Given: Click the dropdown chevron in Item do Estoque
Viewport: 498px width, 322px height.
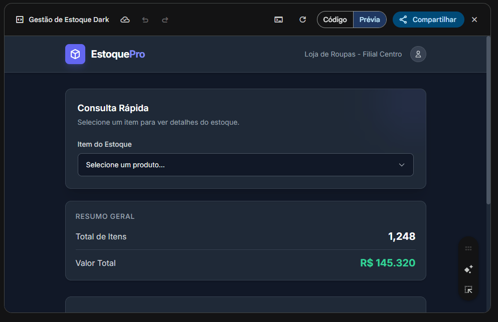Looking at the screenshot, I should [x=401, y=165].
